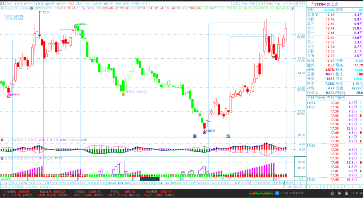This screenshot has width=363, height=198.
Task: Expand the 更多 periods menu
Action: click(x=146, y=4)
